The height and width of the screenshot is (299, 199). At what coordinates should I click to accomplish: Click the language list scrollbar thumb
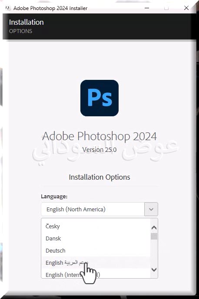[x=154, y=236]
